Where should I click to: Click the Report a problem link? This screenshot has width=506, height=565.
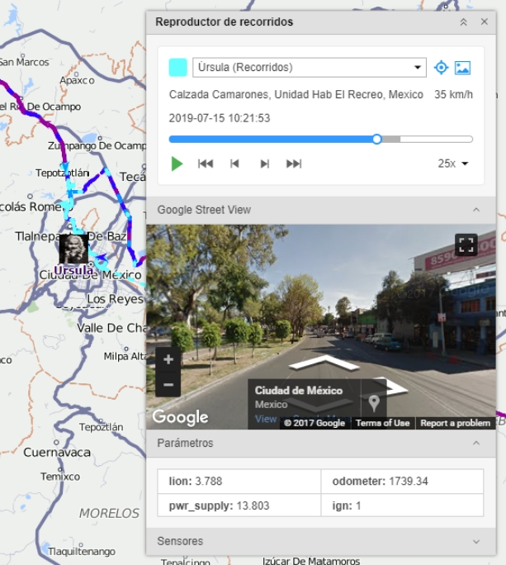[x=455, y=423]
